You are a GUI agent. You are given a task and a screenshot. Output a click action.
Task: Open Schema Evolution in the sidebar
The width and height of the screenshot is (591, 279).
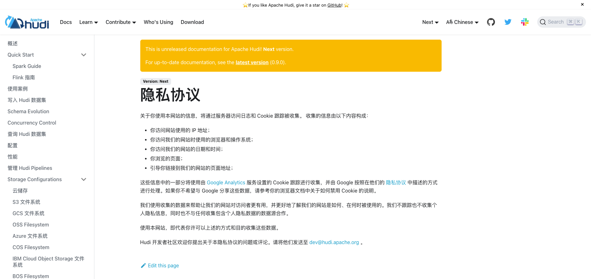pos(28,111)
